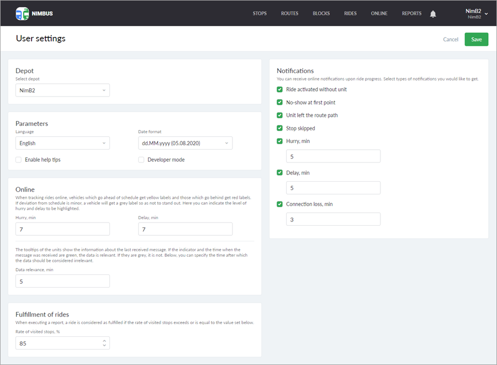Image resolution: width=497 pixels, height=365 pixels.
Task: Enable help tips checkbox
Action: [x=19, y=160]
